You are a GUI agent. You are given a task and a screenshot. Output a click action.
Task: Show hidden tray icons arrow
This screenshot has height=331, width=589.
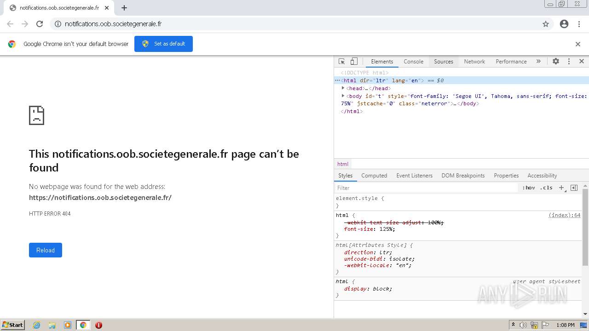513,325
